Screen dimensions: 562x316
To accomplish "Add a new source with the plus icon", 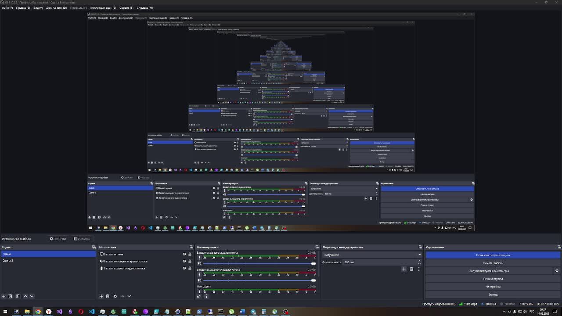I will coord(101,296).
